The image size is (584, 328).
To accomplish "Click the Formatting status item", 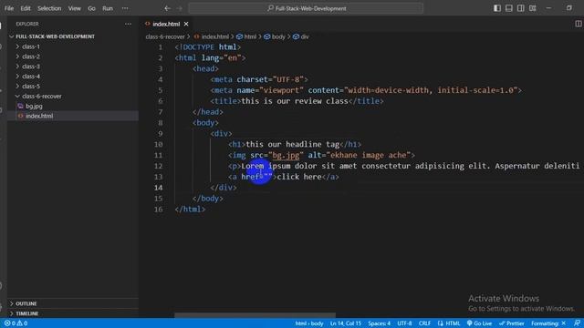I will (548, 323).
